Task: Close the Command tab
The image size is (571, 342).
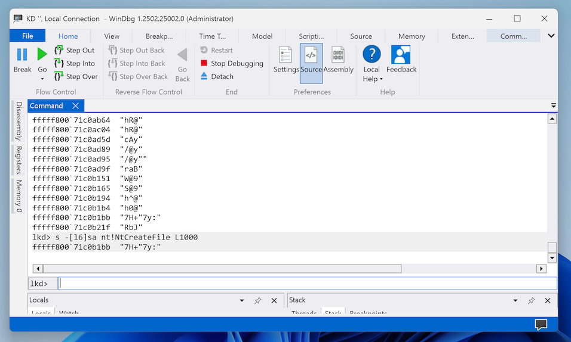Action: click(75, 106)
